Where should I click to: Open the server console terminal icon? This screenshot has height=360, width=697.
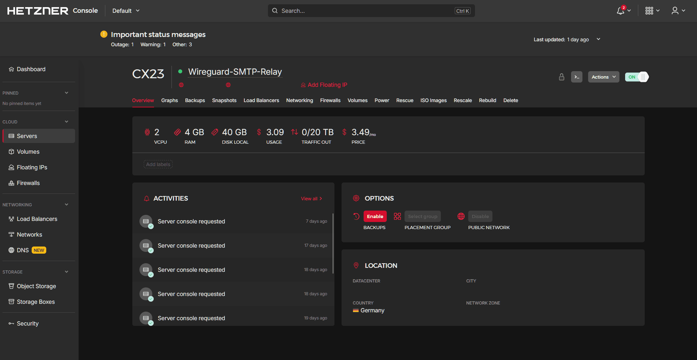pos(576,77)
